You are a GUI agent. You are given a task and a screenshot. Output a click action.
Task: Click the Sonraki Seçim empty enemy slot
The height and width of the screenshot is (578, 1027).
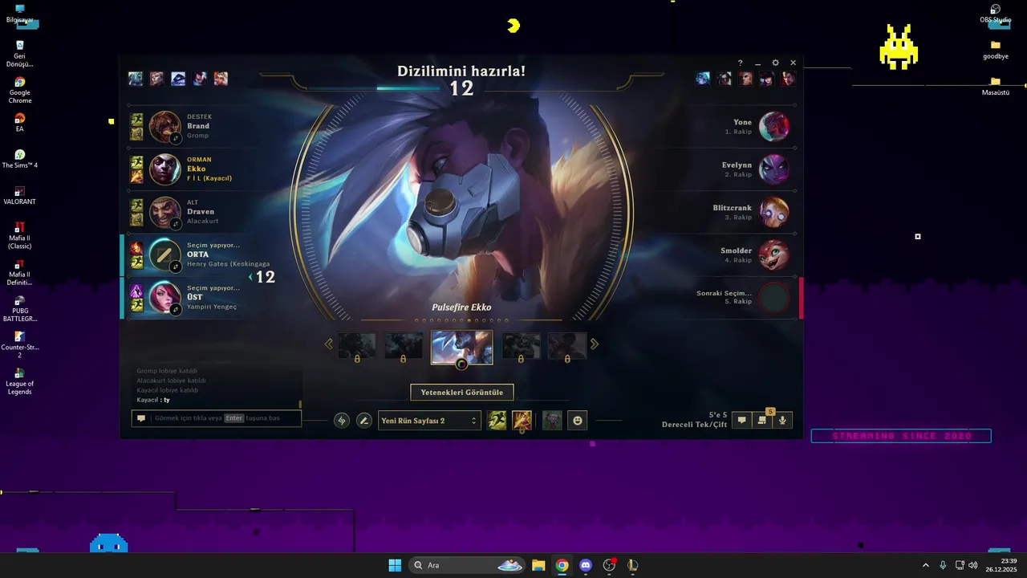(x=774, y=297)
